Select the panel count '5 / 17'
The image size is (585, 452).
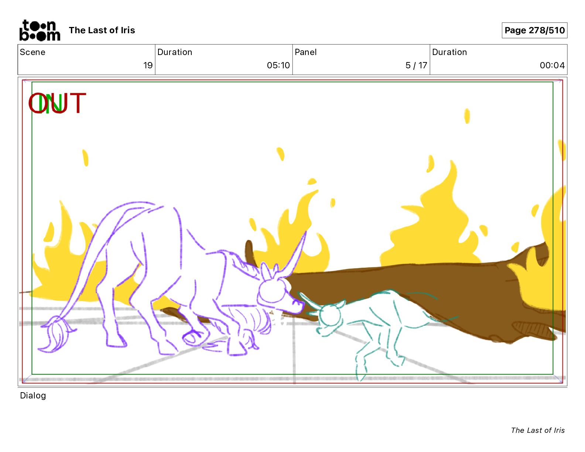[x=416, y=65]
